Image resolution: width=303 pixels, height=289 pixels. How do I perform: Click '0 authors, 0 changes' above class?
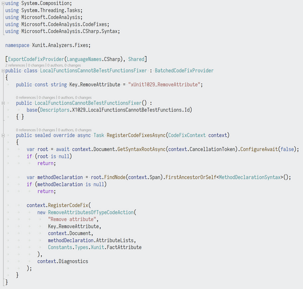click(x=64, y=65)
